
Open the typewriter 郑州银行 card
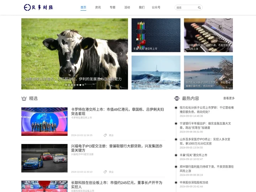[x=208, y=35]
